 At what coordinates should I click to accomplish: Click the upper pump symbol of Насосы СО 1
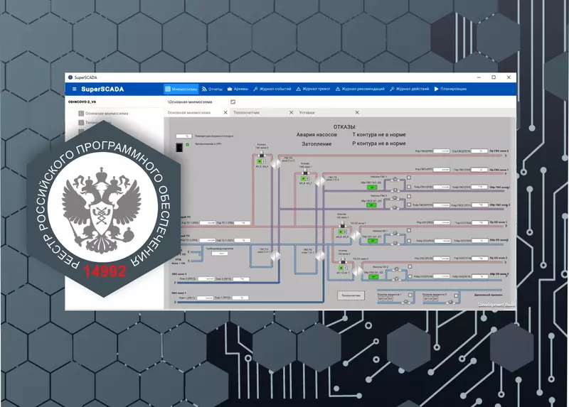click(395, 234)
